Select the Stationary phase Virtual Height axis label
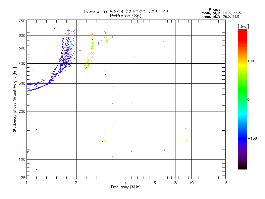The image size is (265, 199). 15,99
